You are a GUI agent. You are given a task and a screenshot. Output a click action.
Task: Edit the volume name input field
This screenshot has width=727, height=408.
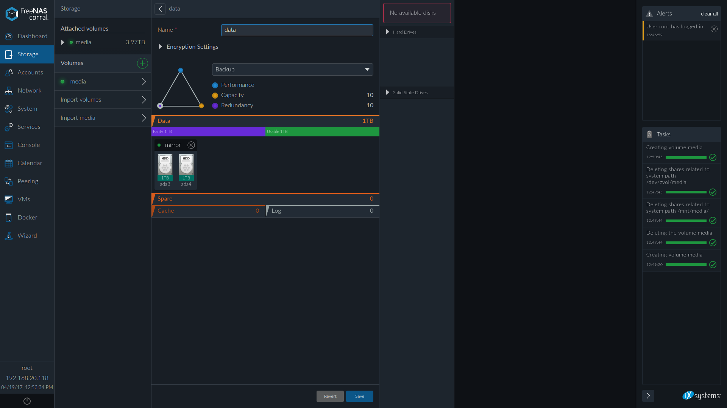(x=297, y=29)
